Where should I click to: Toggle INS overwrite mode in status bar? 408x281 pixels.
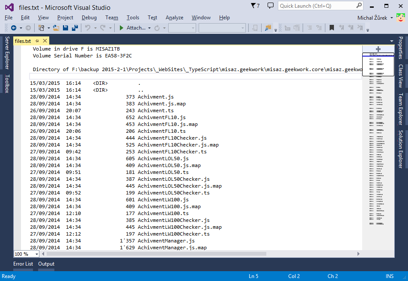click(x=389, y=276)
